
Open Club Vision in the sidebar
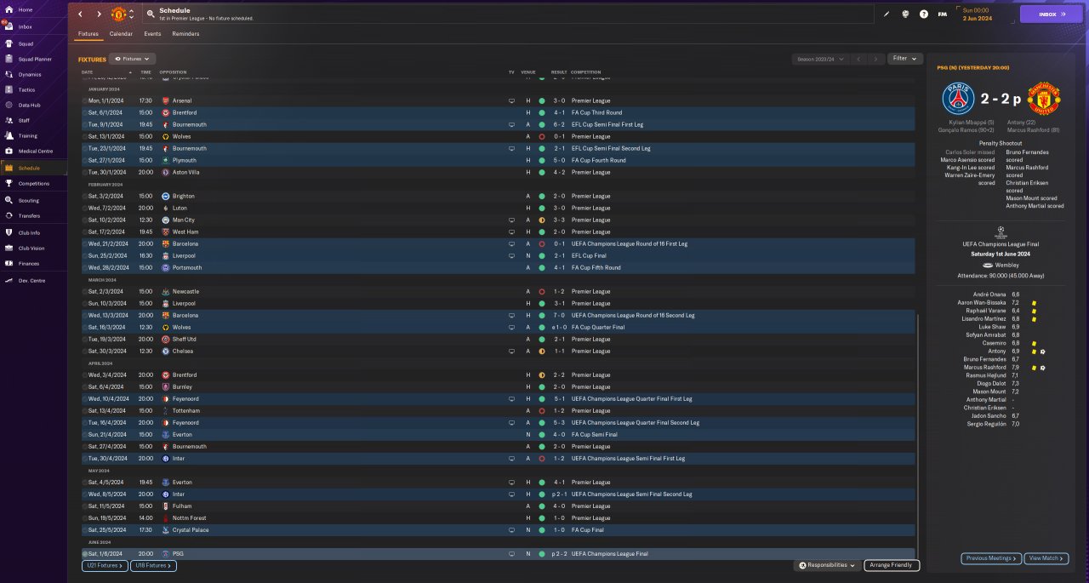pyautogui.click(x=31, y=248)
